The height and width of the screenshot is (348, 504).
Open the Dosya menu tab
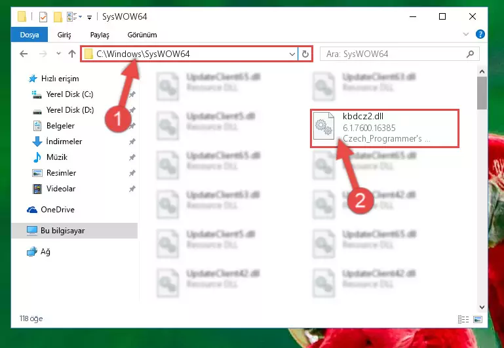[x=29, y=35]
